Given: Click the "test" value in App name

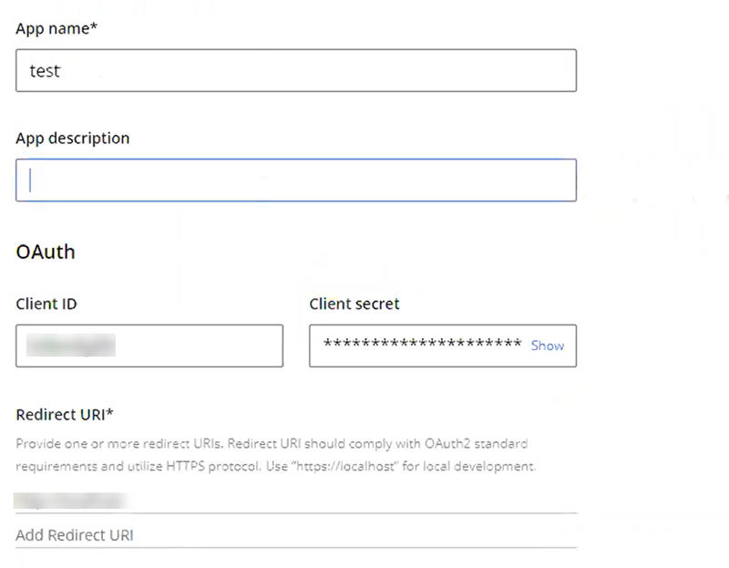Looking at the screenshot, I should [45, 71].
